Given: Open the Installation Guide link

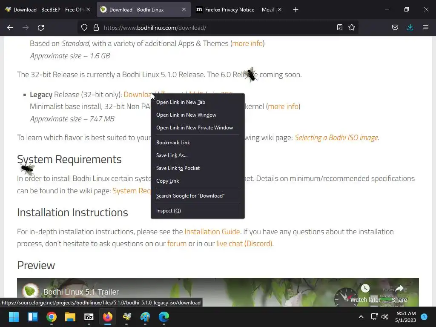Looking at the screenshot, I should (212, 232).
